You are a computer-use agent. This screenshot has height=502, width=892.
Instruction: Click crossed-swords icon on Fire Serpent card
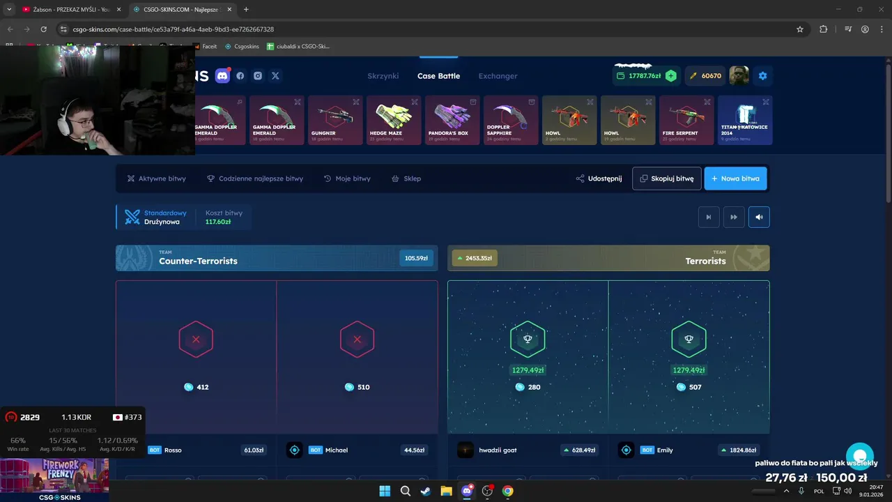[x=707, y=102]
